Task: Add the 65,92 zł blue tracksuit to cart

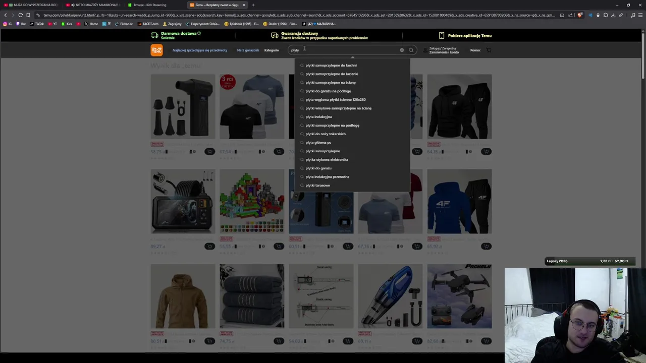Action: 486,246
